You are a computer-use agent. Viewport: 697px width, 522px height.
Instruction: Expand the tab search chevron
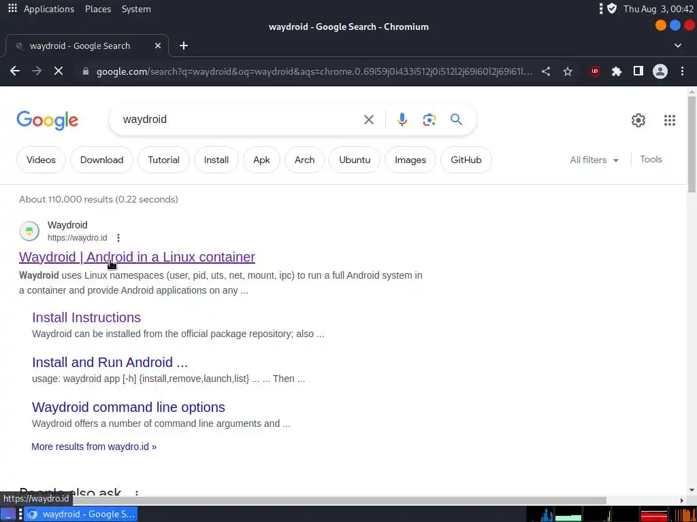pyautogui.click(x=678, y=46)
